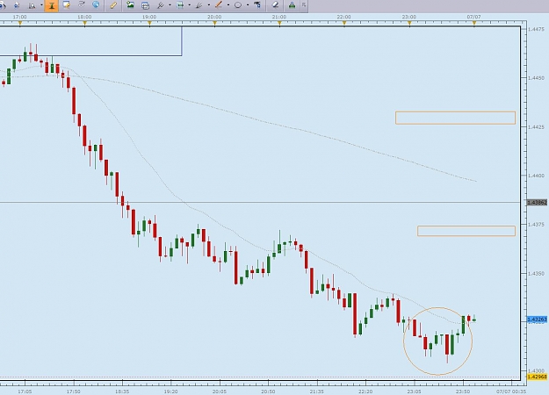Click the 22:00 yellow time marker
This screenshot has width=549, height=395.
344,24
